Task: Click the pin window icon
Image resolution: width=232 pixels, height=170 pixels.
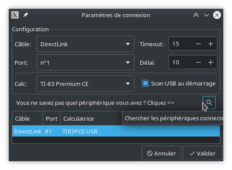Action: (25, 15)
